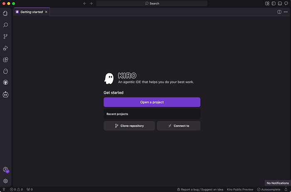Open the Explorer view in the activity bar
Screen dimensions: 291x192
[5, 13]
